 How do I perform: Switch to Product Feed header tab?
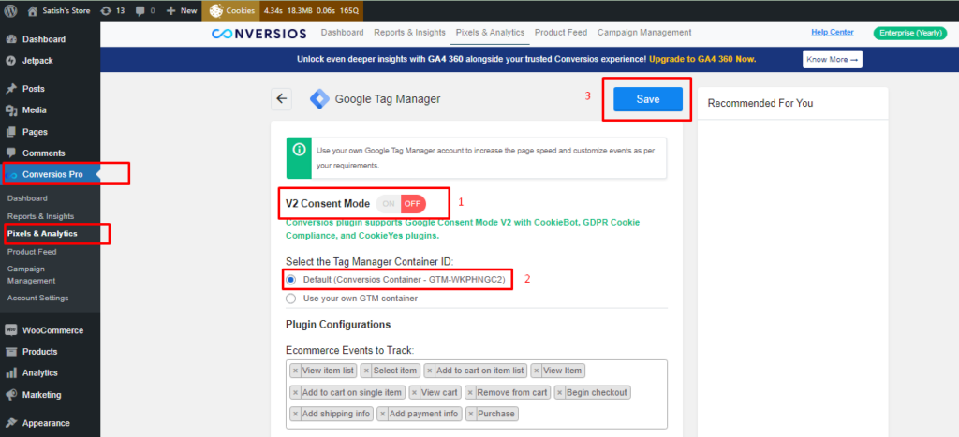(x=561, y=33)
